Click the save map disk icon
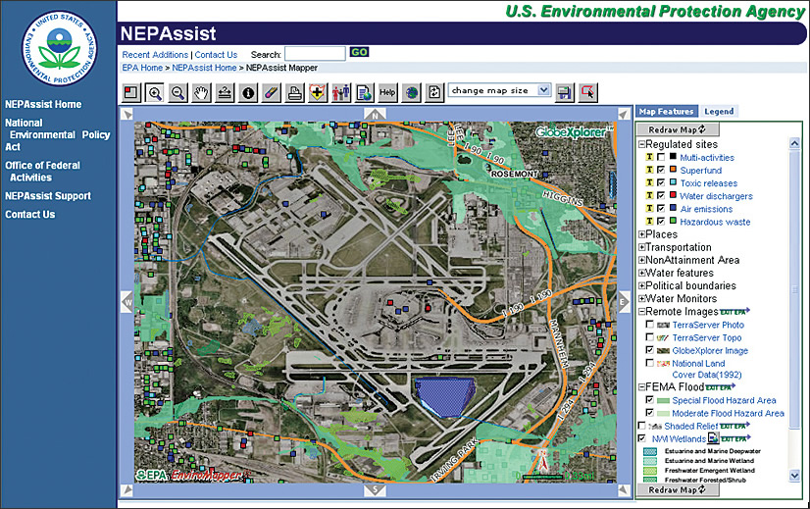The height and width of the screenshot is (509, 810). pyautogui.click(x=565, y=93)
